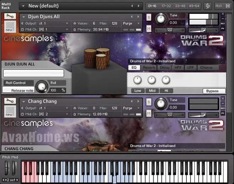
Task: Open Output dropdown of Djun Djuns All
Action: point(67,23)
